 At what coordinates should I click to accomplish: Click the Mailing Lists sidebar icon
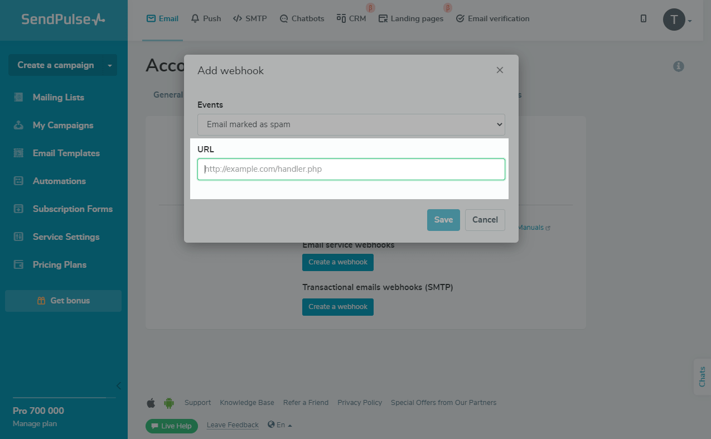pos(19,97)
